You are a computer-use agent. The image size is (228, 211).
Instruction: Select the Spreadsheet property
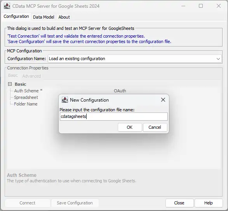tap(26, 97)
